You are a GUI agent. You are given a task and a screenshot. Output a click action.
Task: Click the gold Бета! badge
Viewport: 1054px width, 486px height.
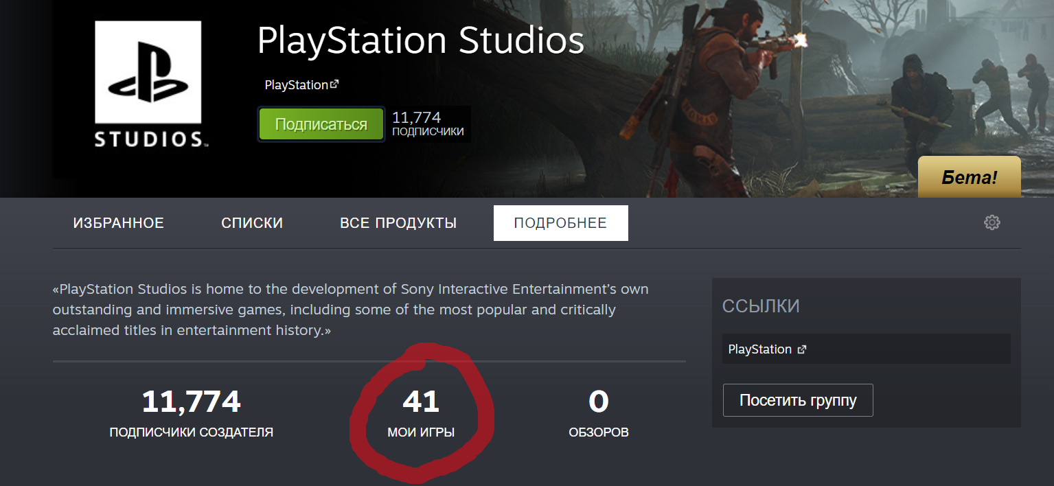coord(969,177)
